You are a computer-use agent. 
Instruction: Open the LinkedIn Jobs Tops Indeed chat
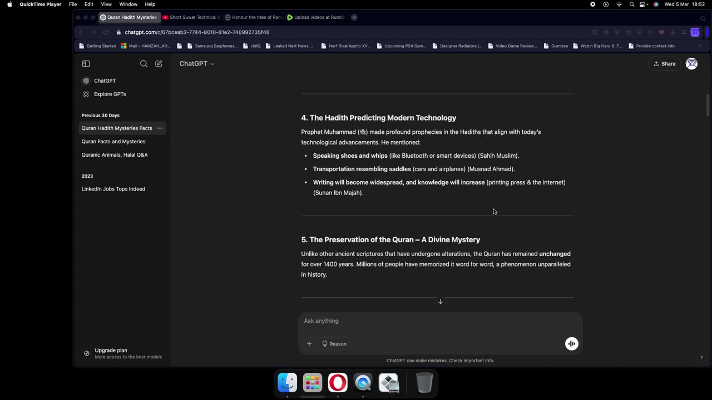pyautogui.click(x=113, y=189)
